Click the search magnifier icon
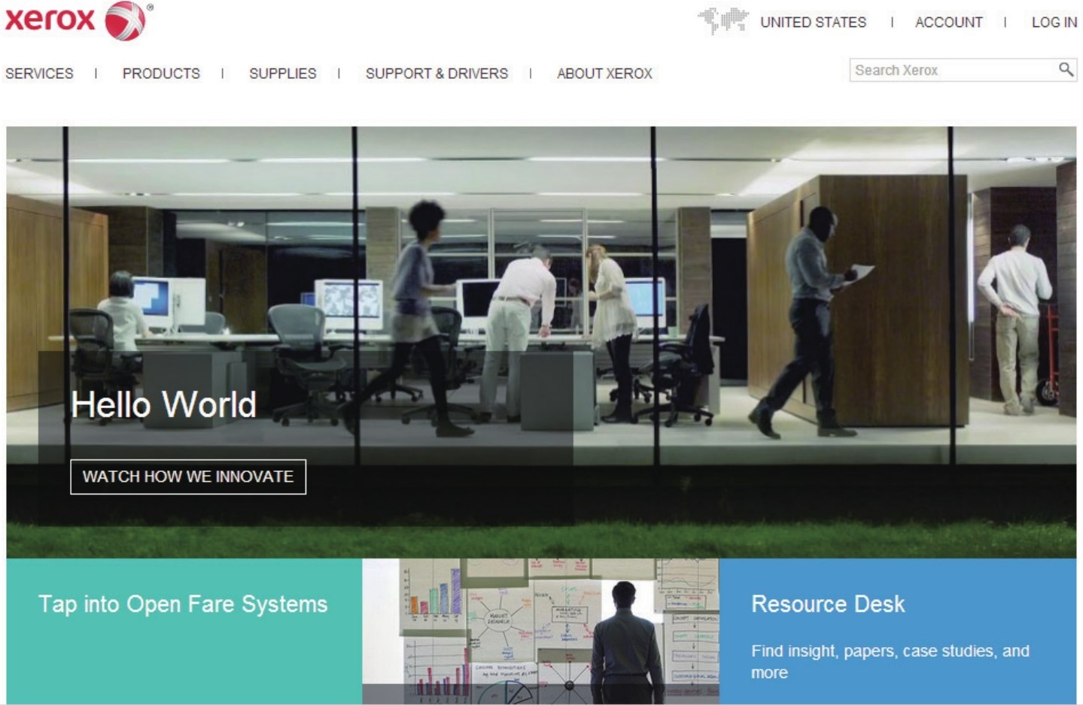 pos(1066,70)
